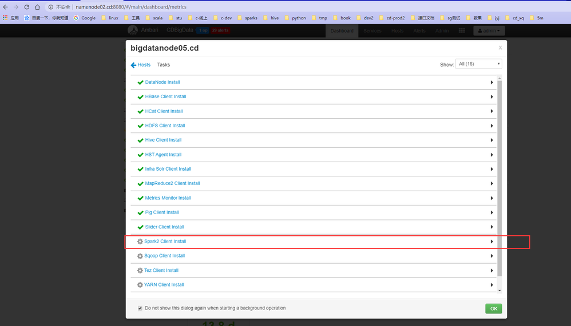Expand the Metrics Monitor Install arrow
571x326 pixels.
tap(491, 198)
